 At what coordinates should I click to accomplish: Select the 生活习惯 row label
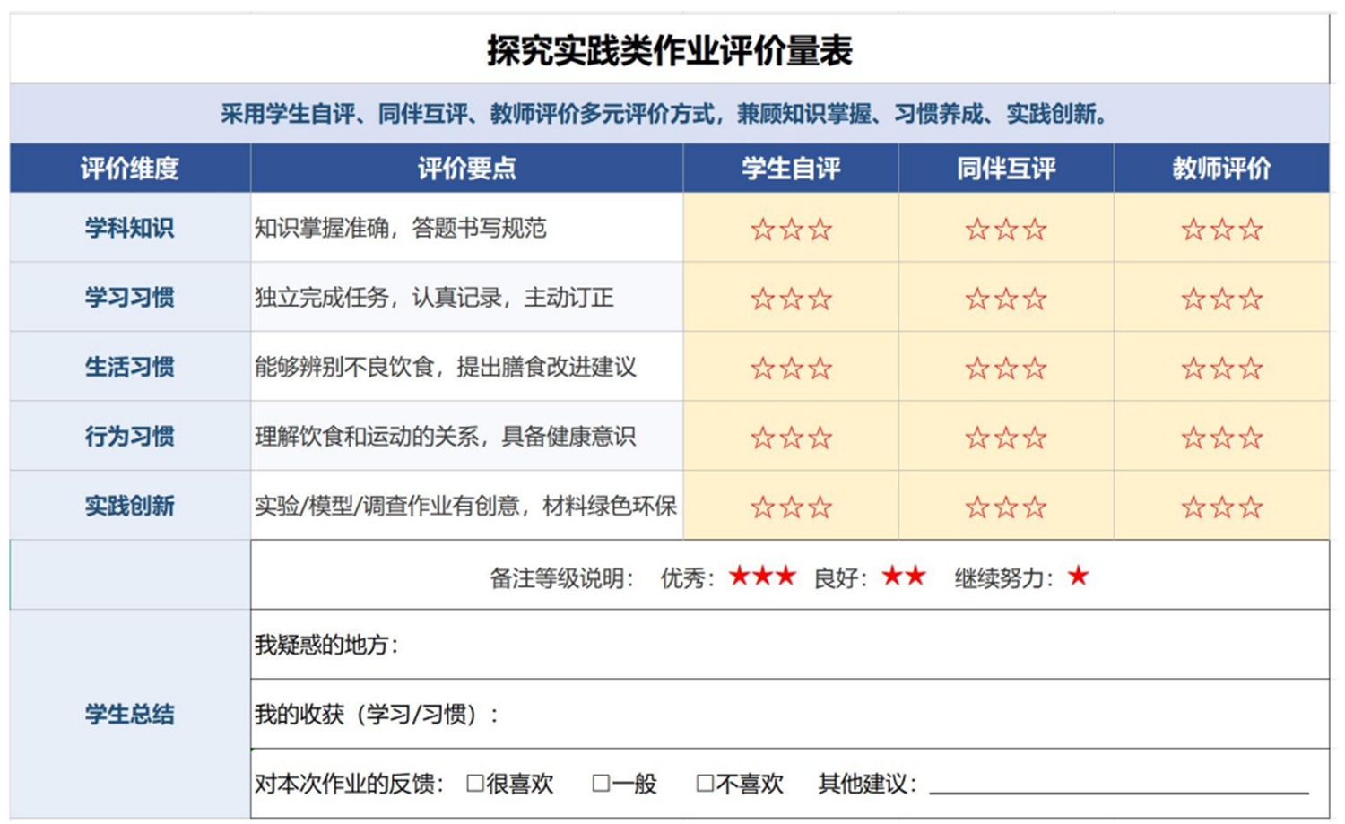[x=130, y=367]
